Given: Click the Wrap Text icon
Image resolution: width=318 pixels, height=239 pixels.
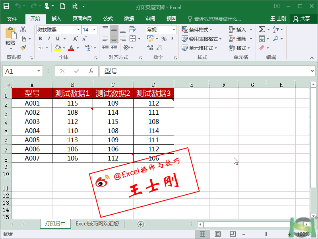Looking at the screenshot, I should pyautogui.click(x=133, y=29).
